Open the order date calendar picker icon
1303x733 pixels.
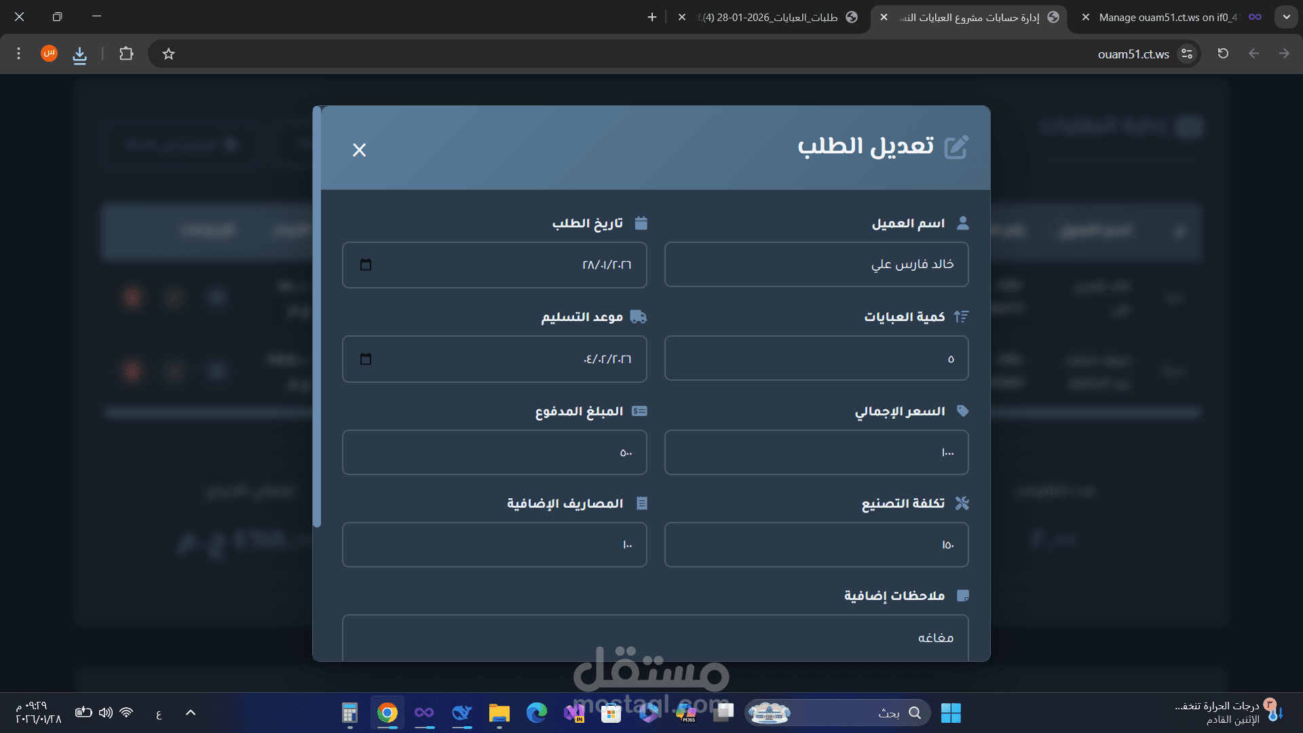(366, 265)
